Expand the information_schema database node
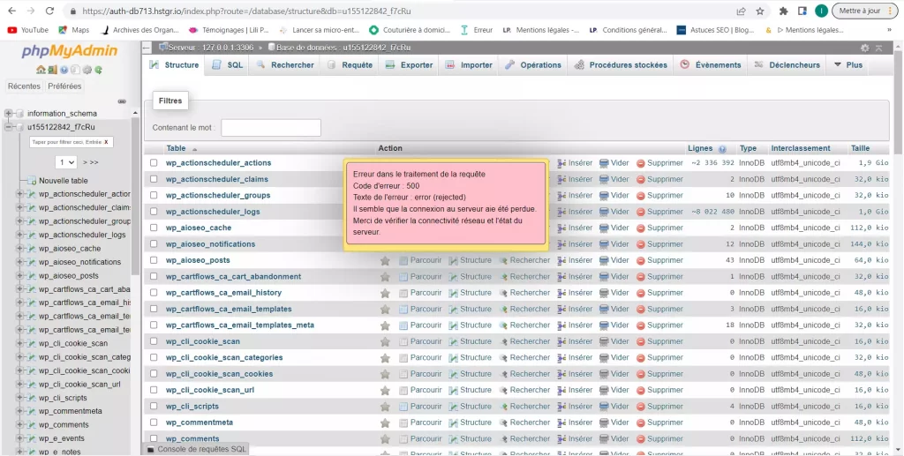Viewport: 904px width, 456px height. 8,114
